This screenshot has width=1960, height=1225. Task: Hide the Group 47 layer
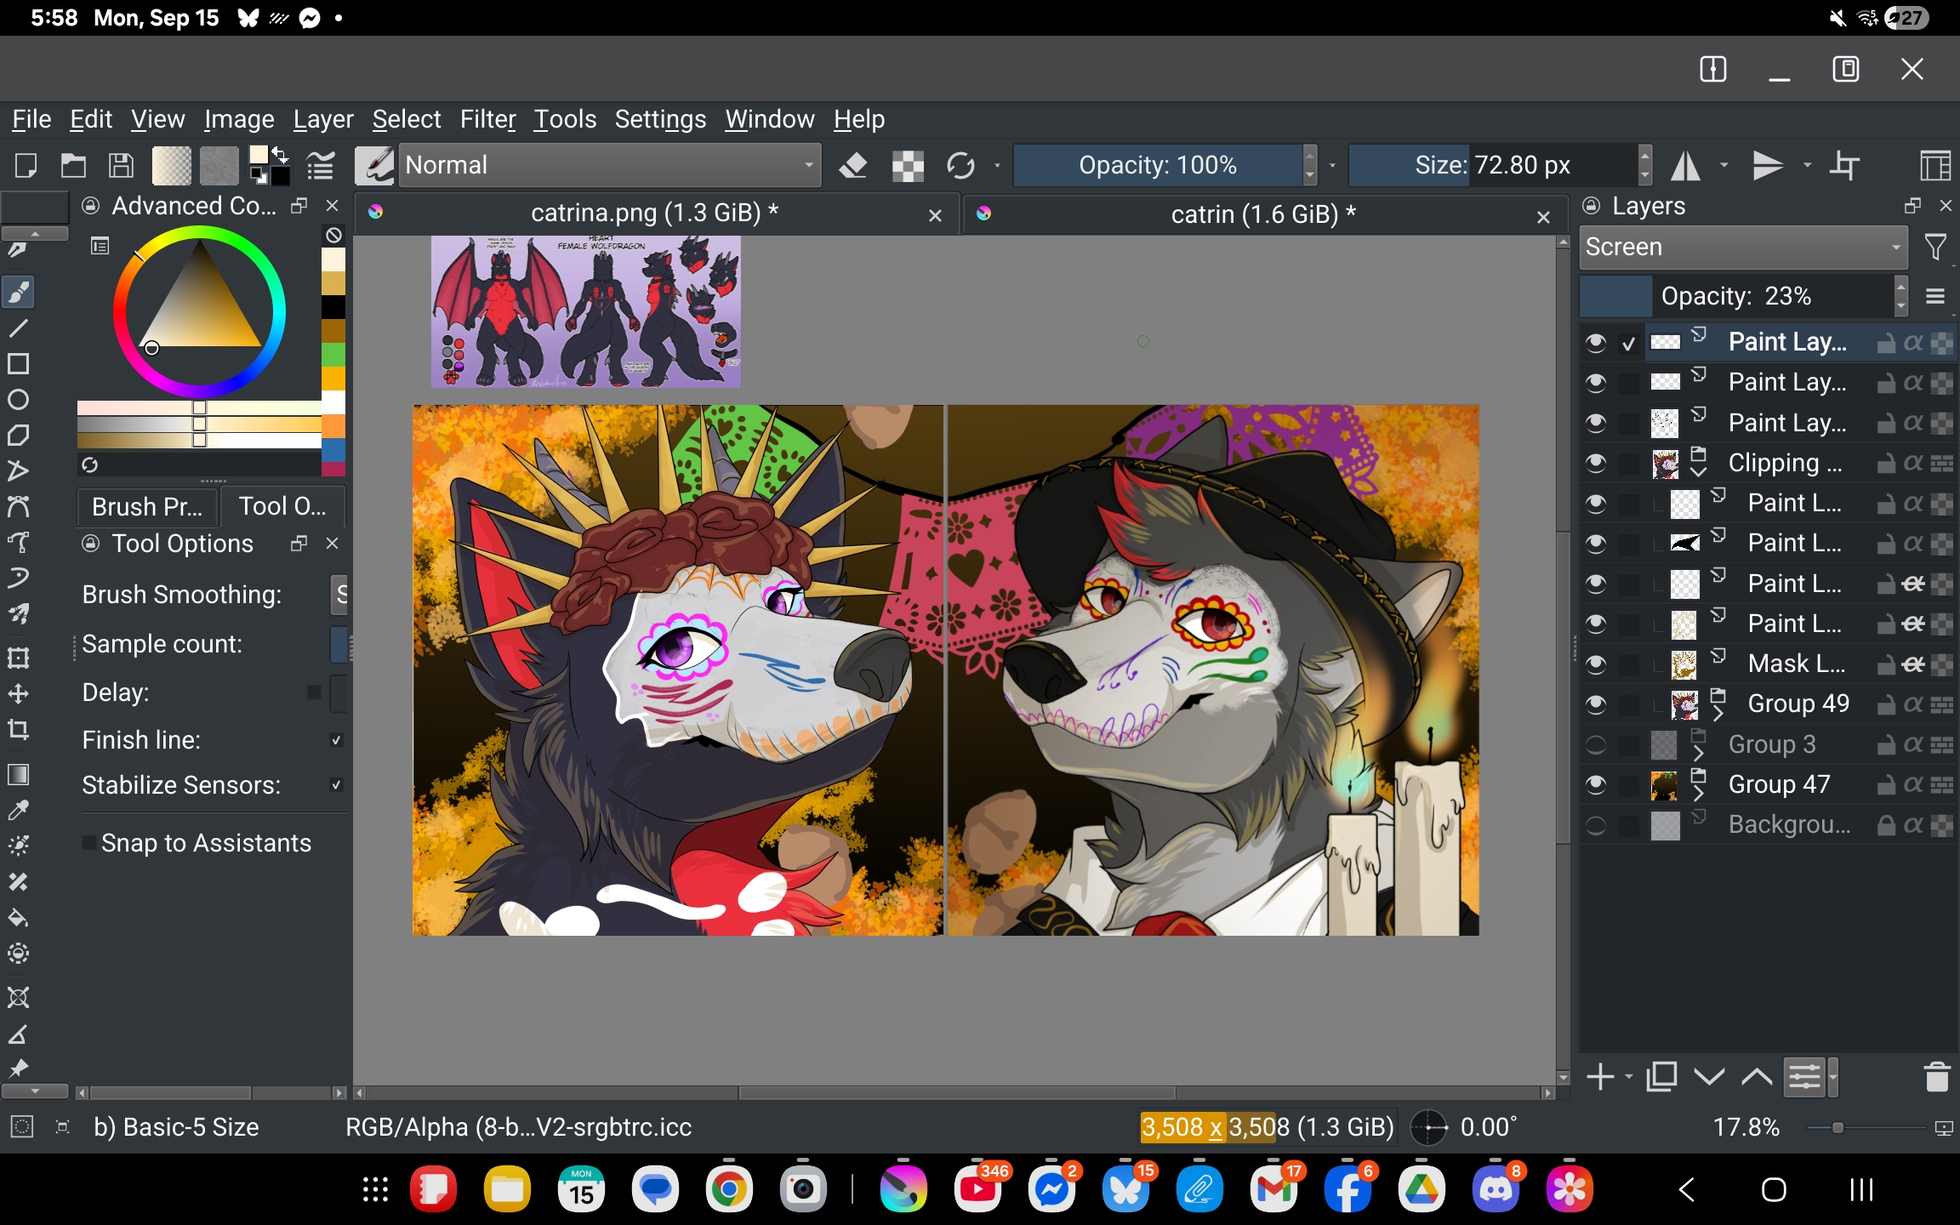tap(1596, 784)
